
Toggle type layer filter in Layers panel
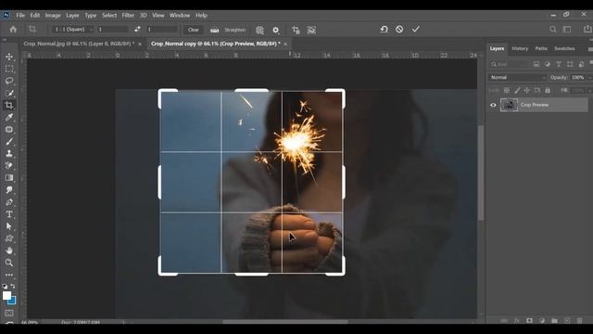tap(559, 64)
